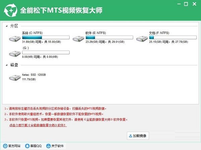Collapse the 分区 section
The height and width of the screenshot is (150, 201).
point(7,26)
